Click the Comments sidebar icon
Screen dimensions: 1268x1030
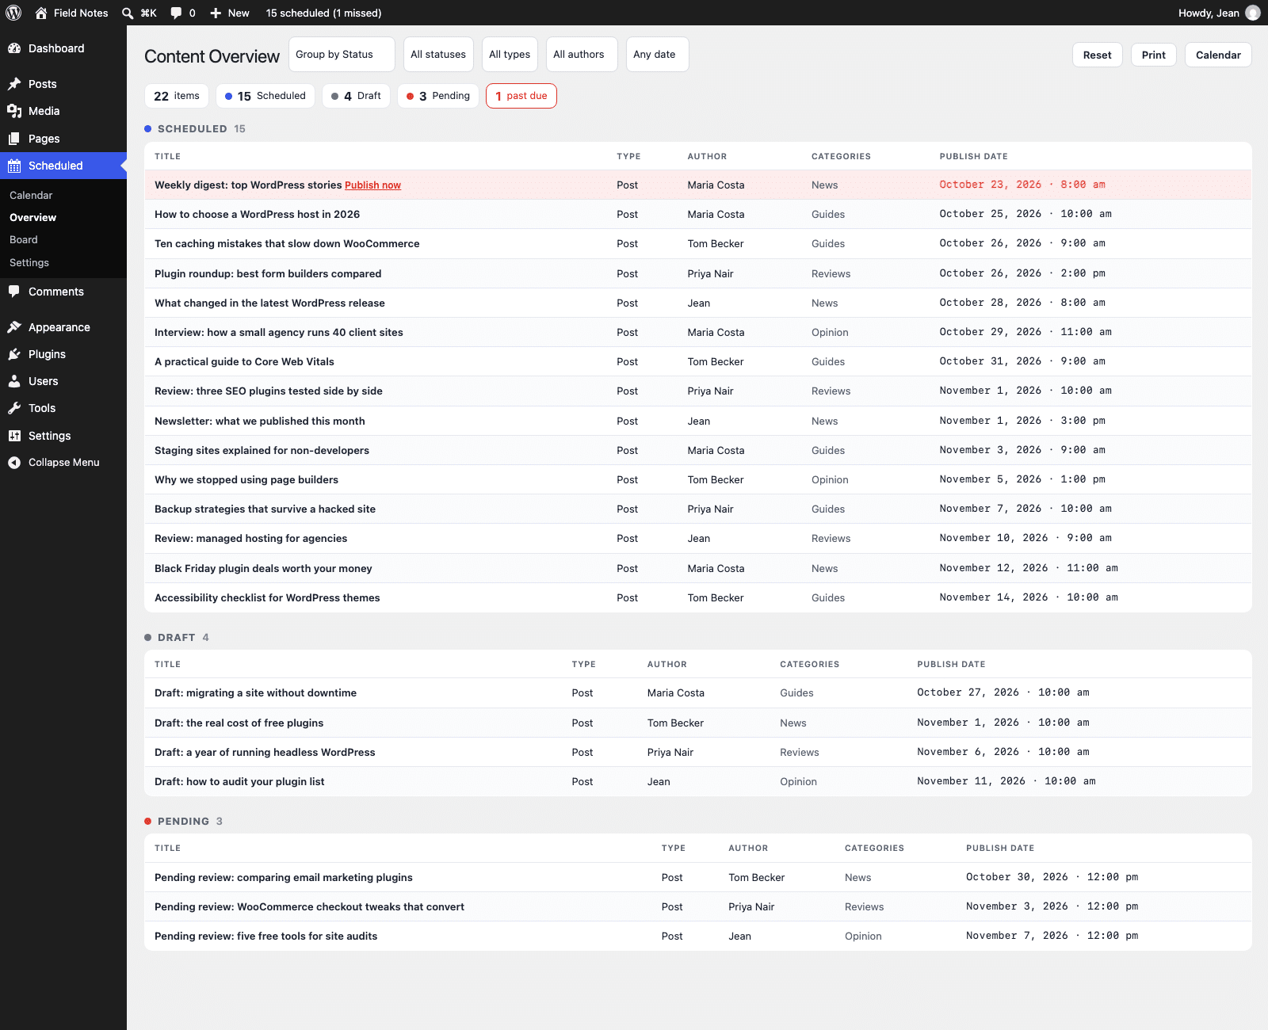(x=14, y=292)
